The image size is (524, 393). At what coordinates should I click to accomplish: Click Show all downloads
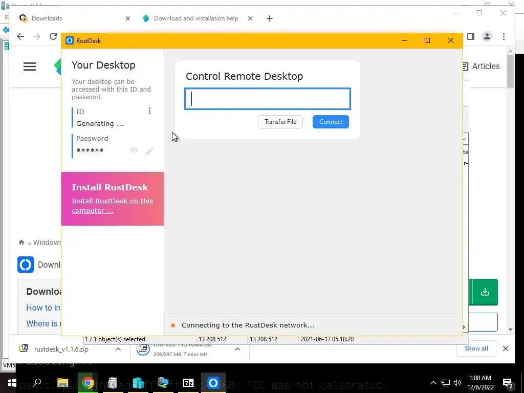pos(476,348)
